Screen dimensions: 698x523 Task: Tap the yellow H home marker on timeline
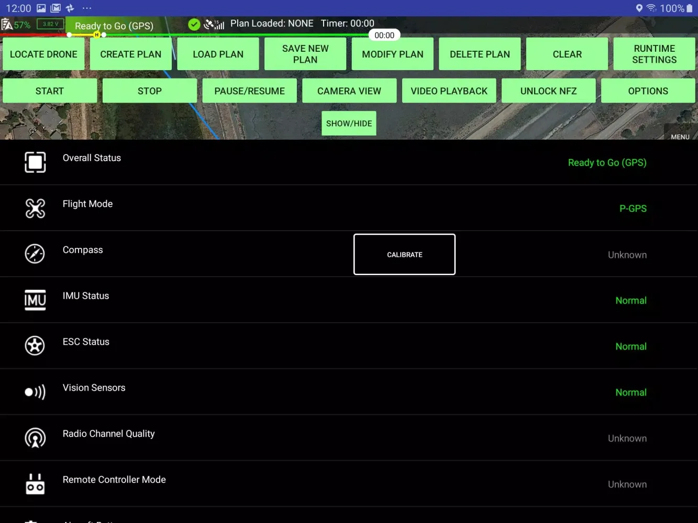coord(97,35)
